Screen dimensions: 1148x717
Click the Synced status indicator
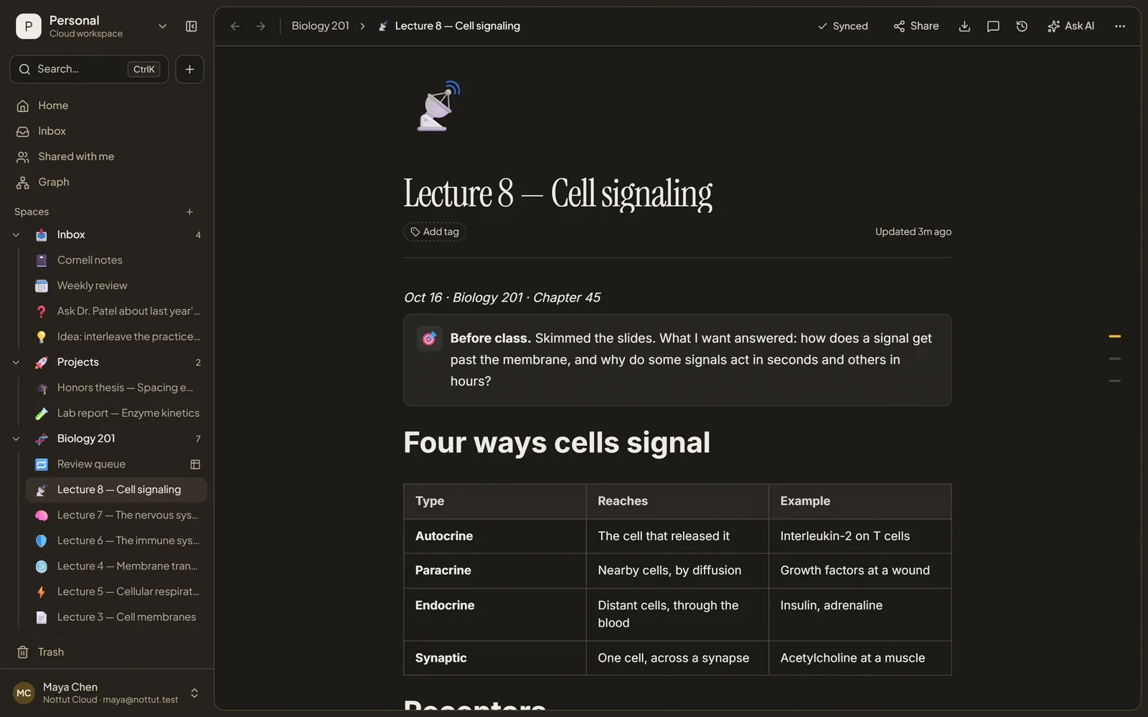[x=842, y=27]
